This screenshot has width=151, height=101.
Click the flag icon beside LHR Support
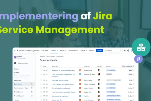[15, 96]
